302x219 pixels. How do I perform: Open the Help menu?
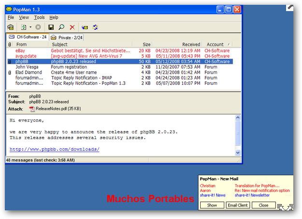(54, 17)
